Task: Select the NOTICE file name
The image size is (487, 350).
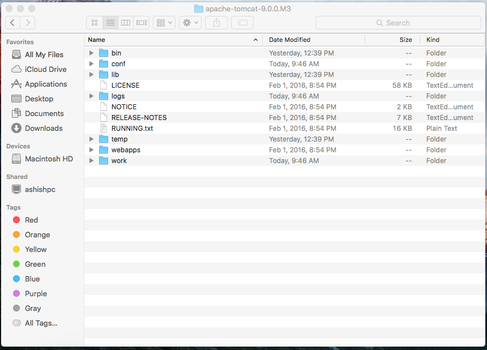Action: (124, 107)
